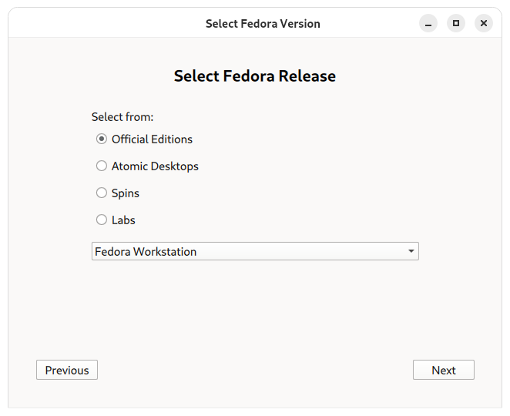Click the dropdown arrow of the release selector
The width and height of the screenshot is (510, 416).
tap(411, 251)
